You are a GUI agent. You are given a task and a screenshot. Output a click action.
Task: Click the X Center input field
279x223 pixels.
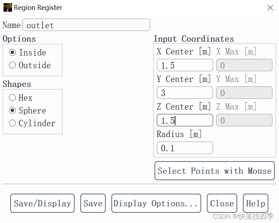click(185, 65)
